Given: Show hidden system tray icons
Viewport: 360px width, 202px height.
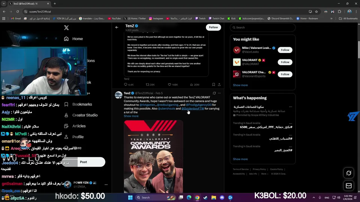Looking at the screenshot, I should click(314, 198).
